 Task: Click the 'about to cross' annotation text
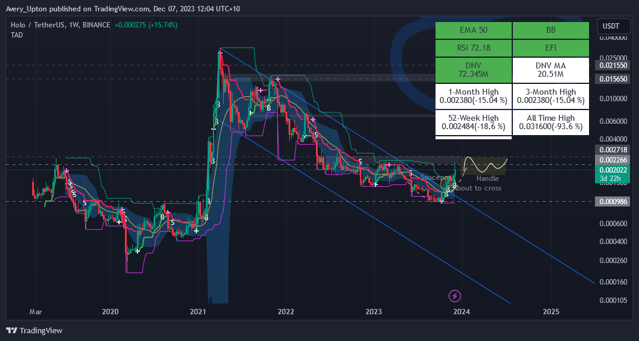[x=478, y=188]
